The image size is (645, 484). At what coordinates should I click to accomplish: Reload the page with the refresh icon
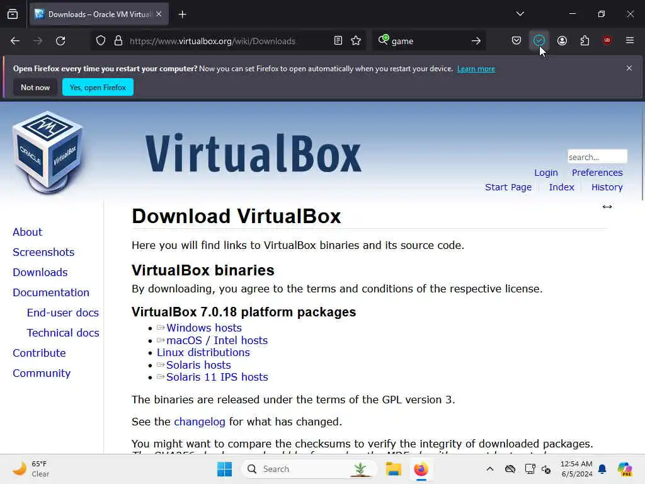tap(60, 41)
